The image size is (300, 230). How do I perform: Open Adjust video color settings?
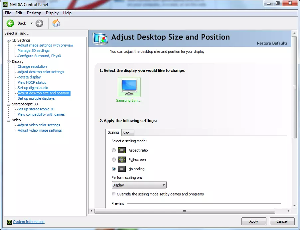tap(39, 125)
